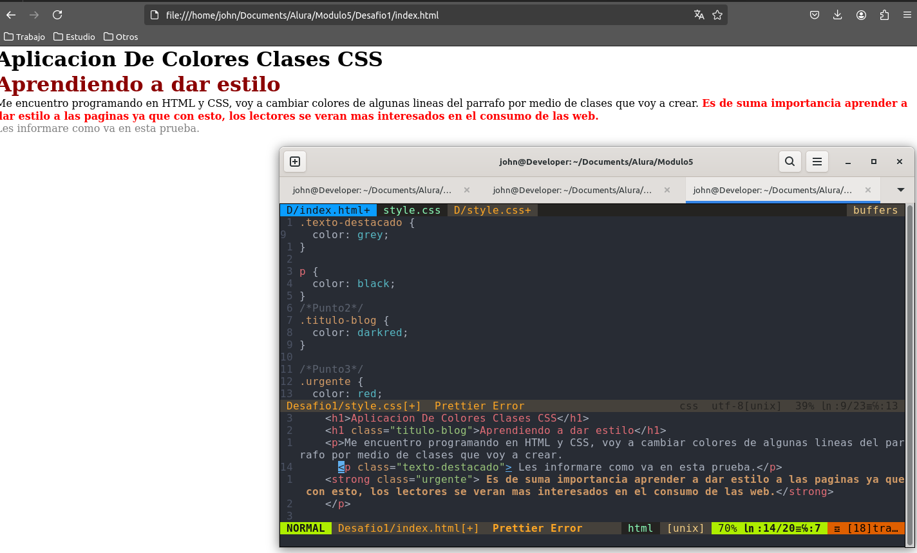Image resolution: width=917 pixels, height=553 pixels.
Task: Click the color: grey declaration
Action: (x=351, y=235)
